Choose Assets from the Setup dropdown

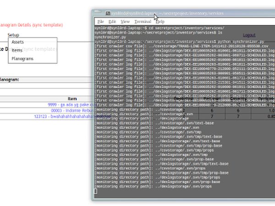pyautogui.click(x=18, y=42)
